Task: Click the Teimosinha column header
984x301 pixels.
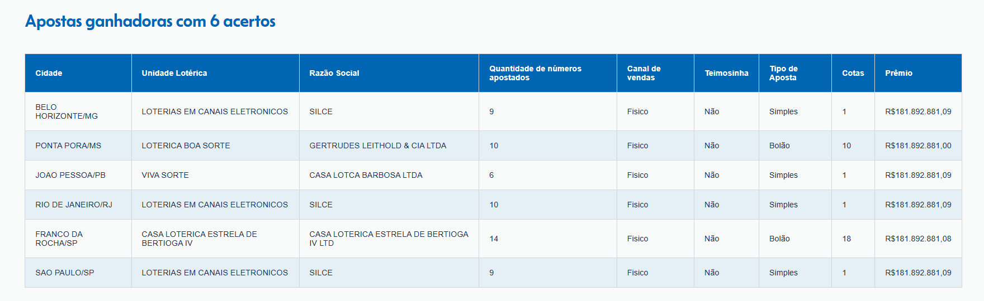Action: [726, 73]
